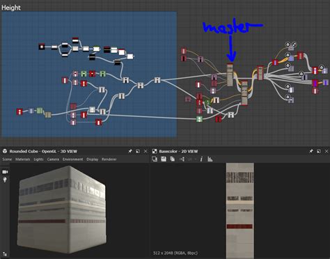Click the 512 x 2048 resolution status text
This screenshot has width=330, height=259.
pyautogui.click(x=175, y=253)
